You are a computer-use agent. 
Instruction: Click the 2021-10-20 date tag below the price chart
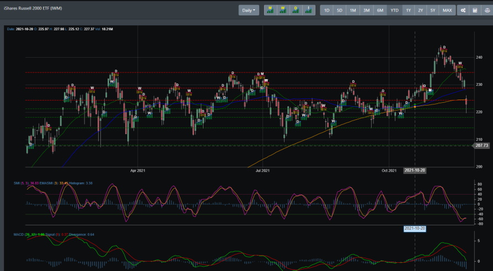[x=415, y=170]
